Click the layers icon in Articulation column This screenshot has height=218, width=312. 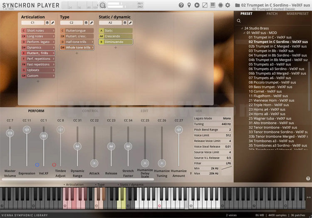pyautogui.click(x=47, y=23)
